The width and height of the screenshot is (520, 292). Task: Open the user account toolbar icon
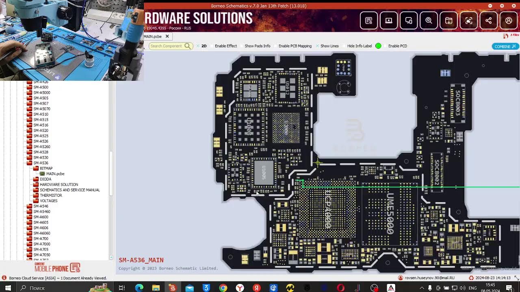pos(509,21)
